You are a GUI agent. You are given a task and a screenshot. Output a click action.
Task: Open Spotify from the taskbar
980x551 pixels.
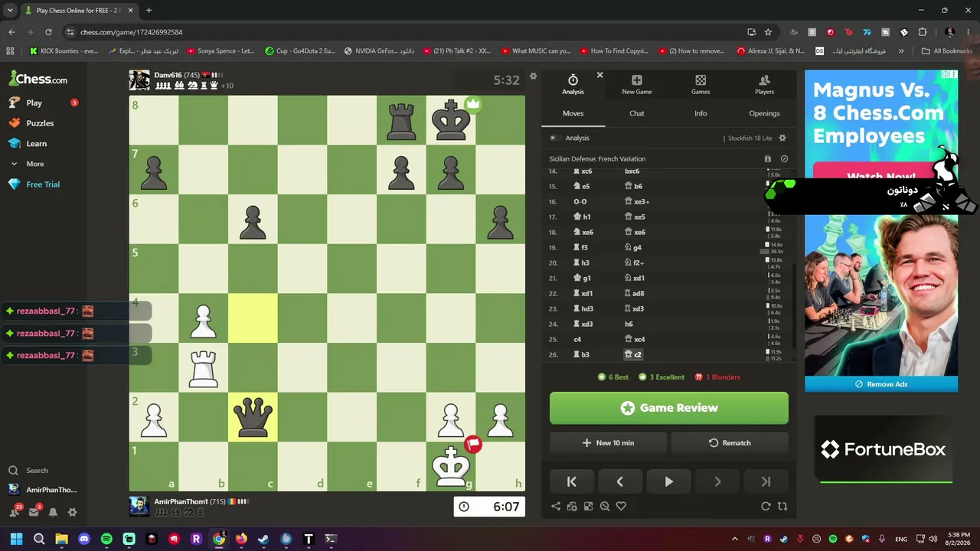pyautogui.click(x=106, y=539)
